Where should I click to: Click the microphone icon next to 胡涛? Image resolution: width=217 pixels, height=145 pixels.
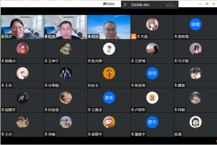pos(89,36)
